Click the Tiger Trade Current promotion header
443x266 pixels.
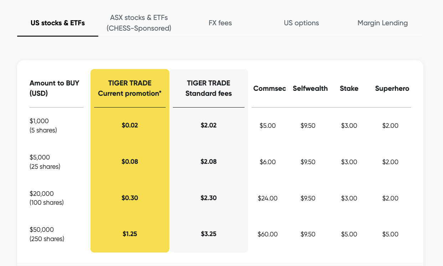pyautogui.click(x=130, y=88)
